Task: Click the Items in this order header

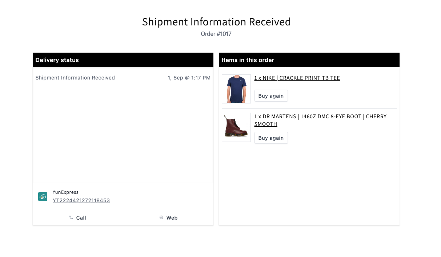Action: coord(248,60)
